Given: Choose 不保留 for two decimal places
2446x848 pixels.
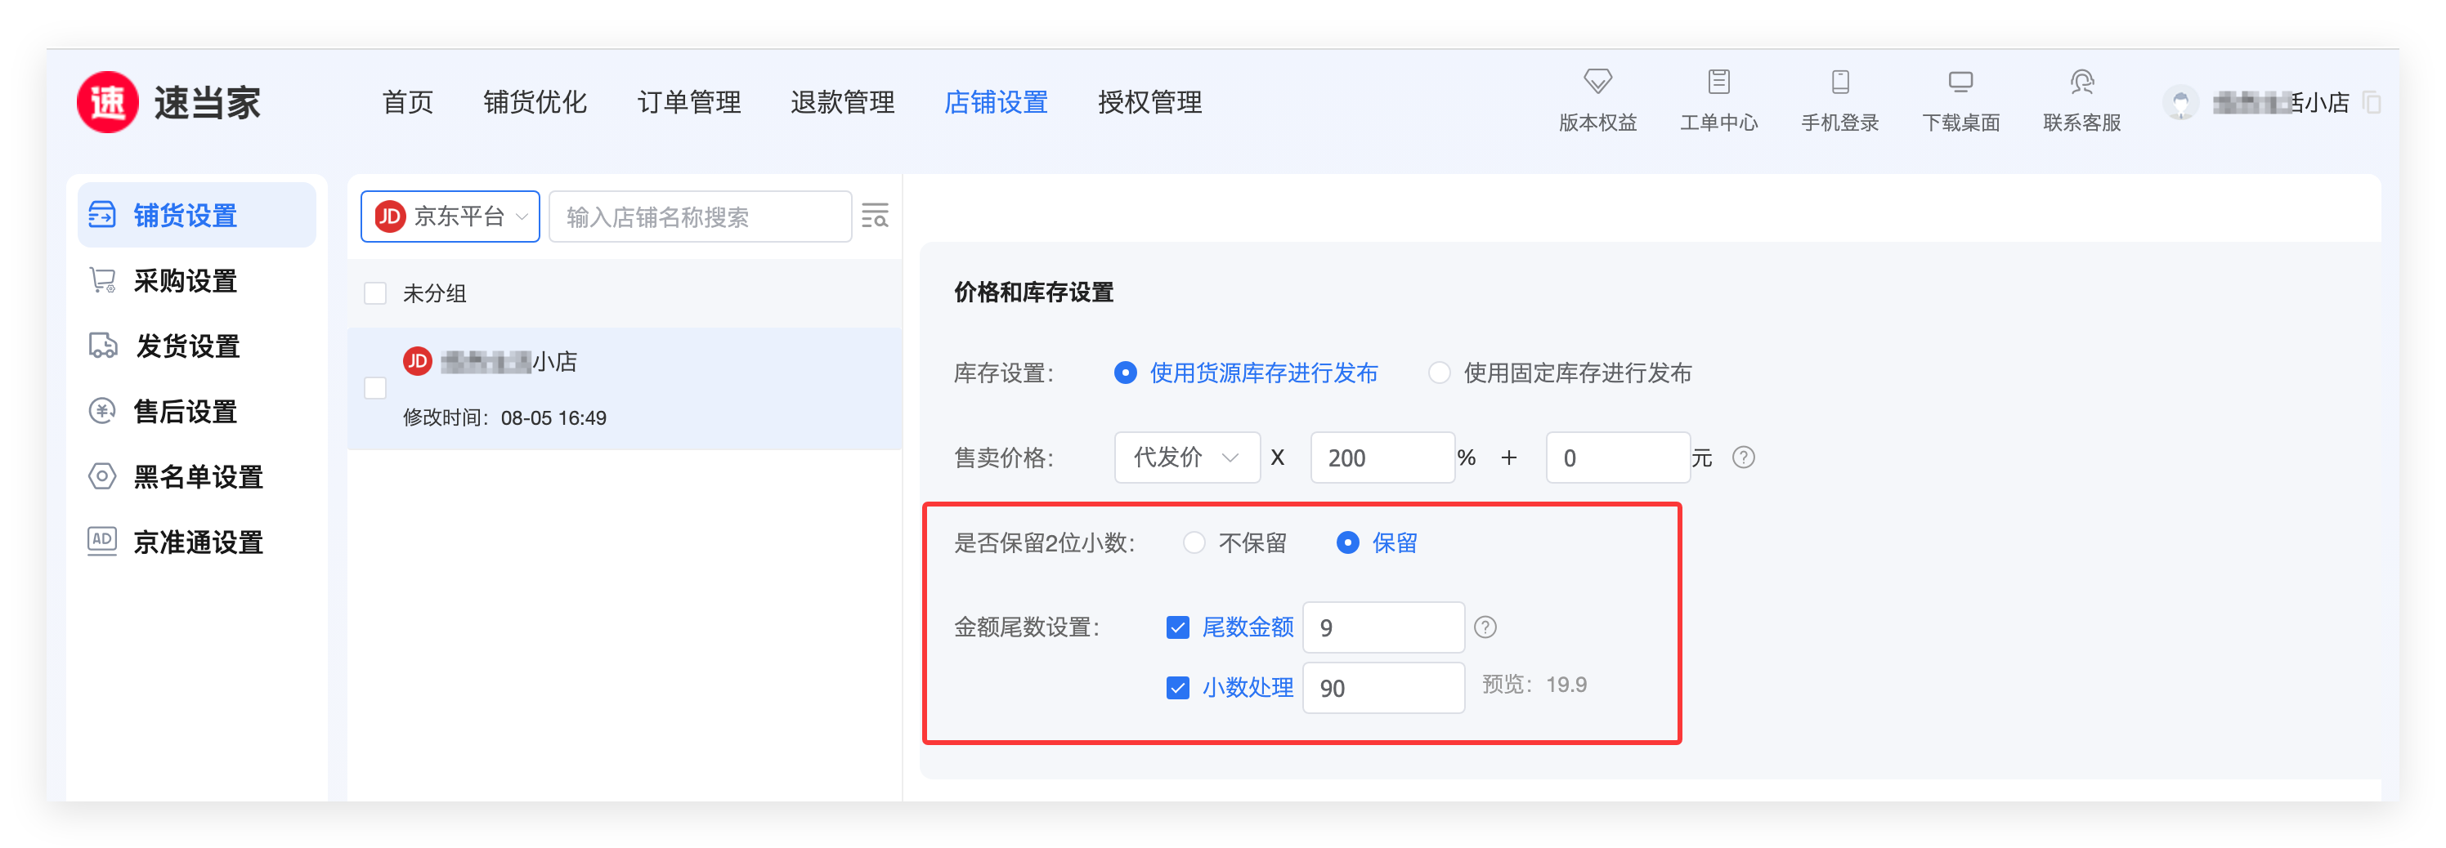Looking at the screenshot, I should click(x=1194, y=543).
